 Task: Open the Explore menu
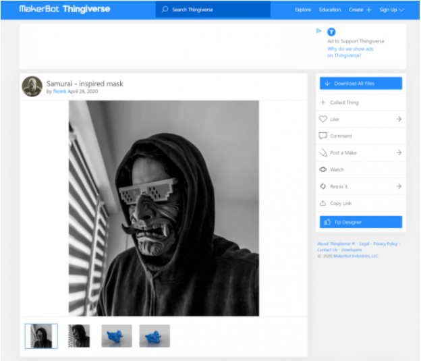pyautogui.click(x=303, y=10)
